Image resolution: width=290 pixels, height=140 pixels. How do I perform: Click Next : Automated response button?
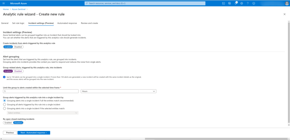pyautogui.click(x=34, y=133)
